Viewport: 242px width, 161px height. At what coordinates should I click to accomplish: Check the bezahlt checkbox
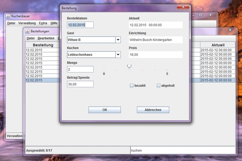click(132, 86)
